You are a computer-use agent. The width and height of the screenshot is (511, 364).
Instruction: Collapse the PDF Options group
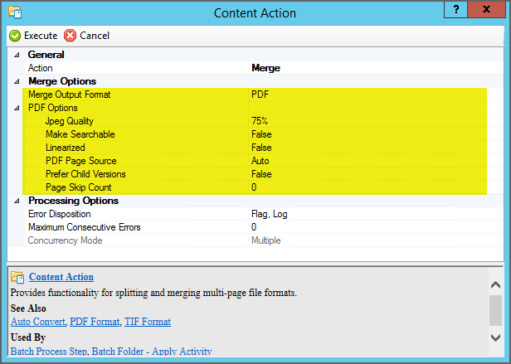pyautogui.click(x=17, y=108)
